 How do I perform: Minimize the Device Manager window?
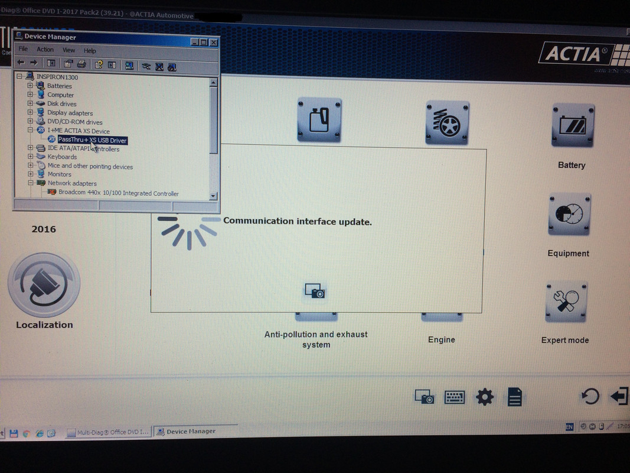click(x=195, y=42)
